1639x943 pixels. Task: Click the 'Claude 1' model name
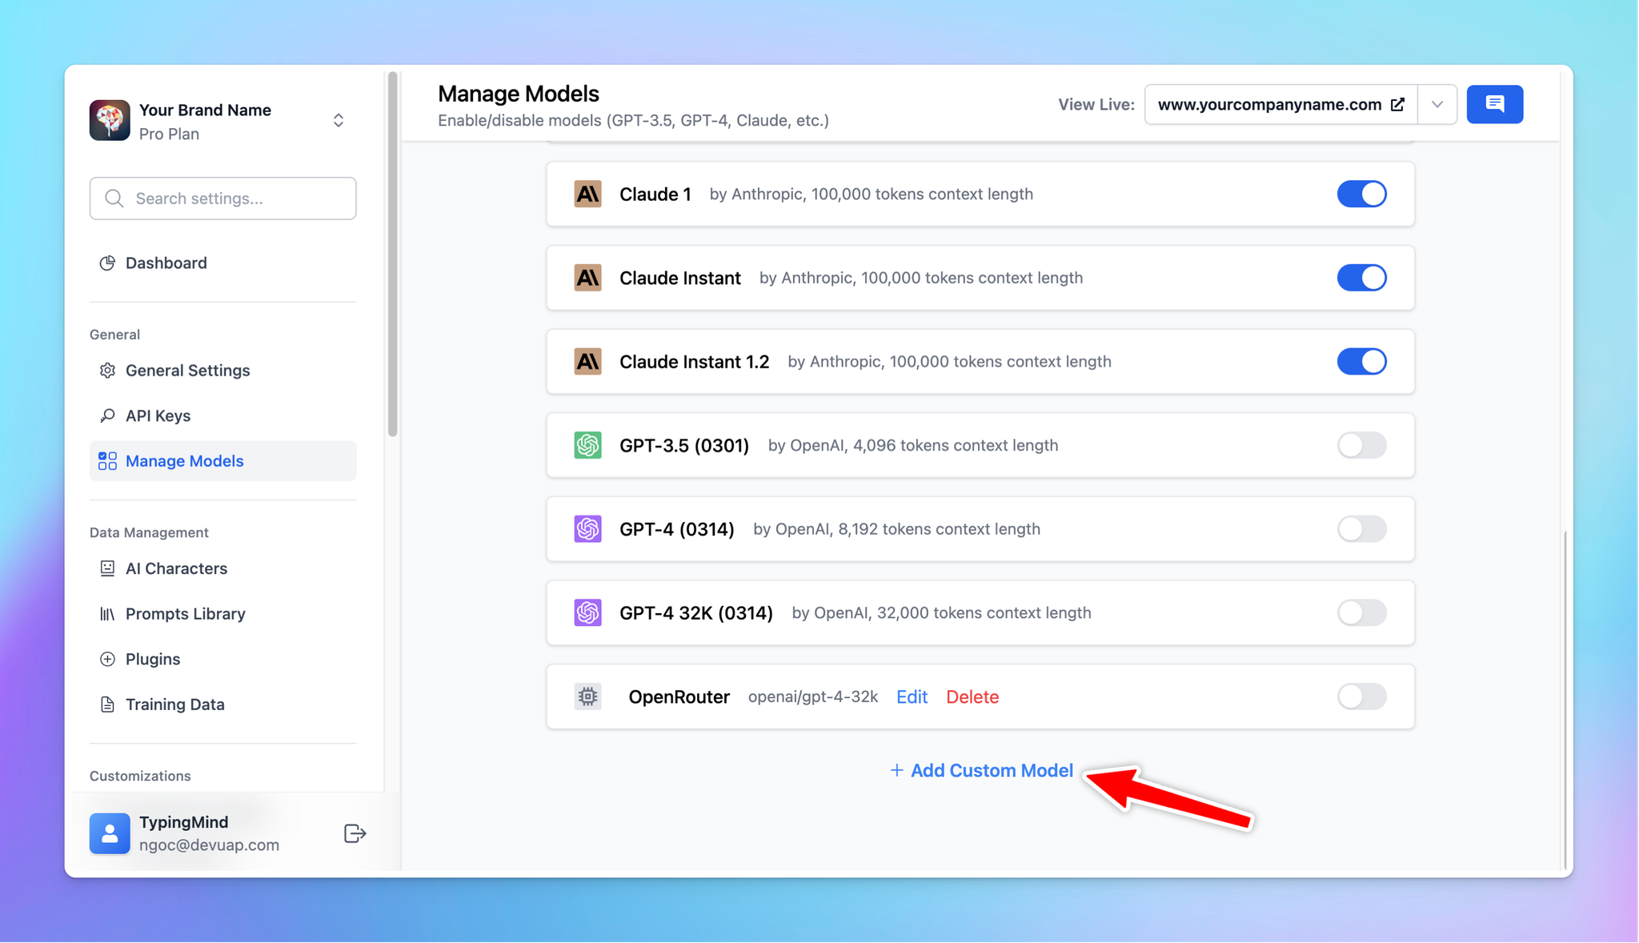[655, 195]
